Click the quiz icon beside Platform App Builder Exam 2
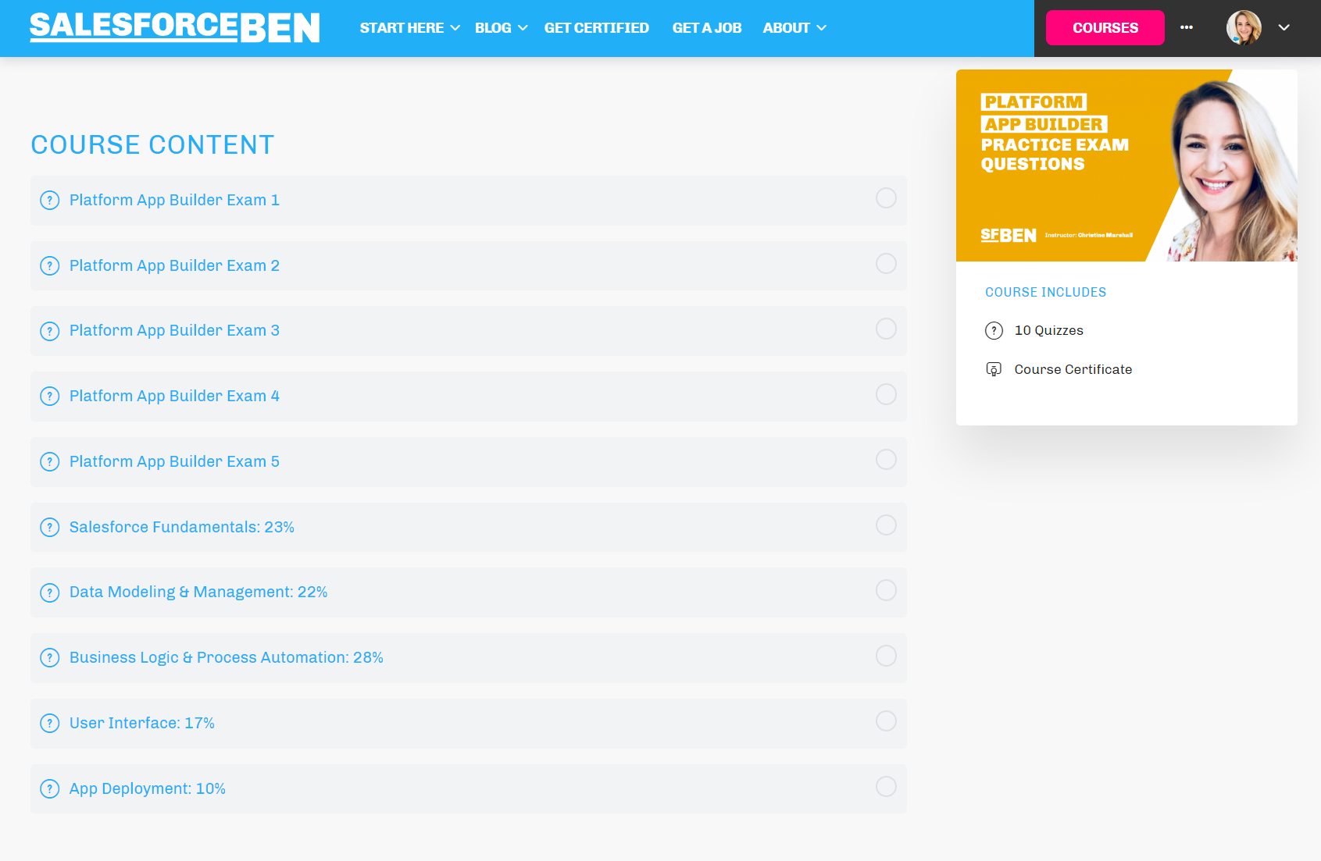 50,266
